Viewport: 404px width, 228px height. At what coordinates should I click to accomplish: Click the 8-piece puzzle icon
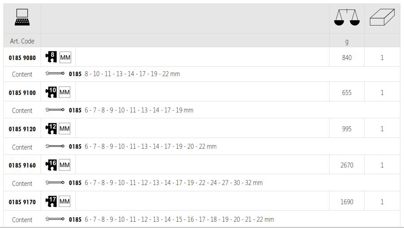pyautogui.click(x=52, y=57)
